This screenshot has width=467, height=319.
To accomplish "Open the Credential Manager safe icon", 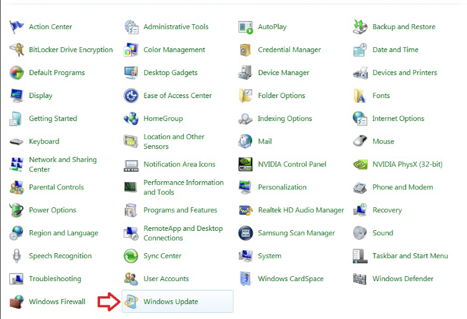I will point(246,50).
